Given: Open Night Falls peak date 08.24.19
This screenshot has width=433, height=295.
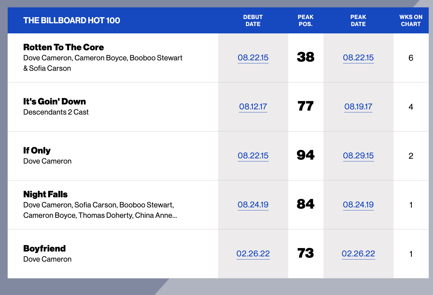Looking at the screenshot, I should (x=358, y=205).
